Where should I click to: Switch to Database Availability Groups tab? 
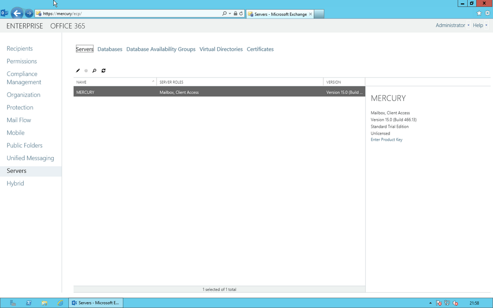click(161, 49)
